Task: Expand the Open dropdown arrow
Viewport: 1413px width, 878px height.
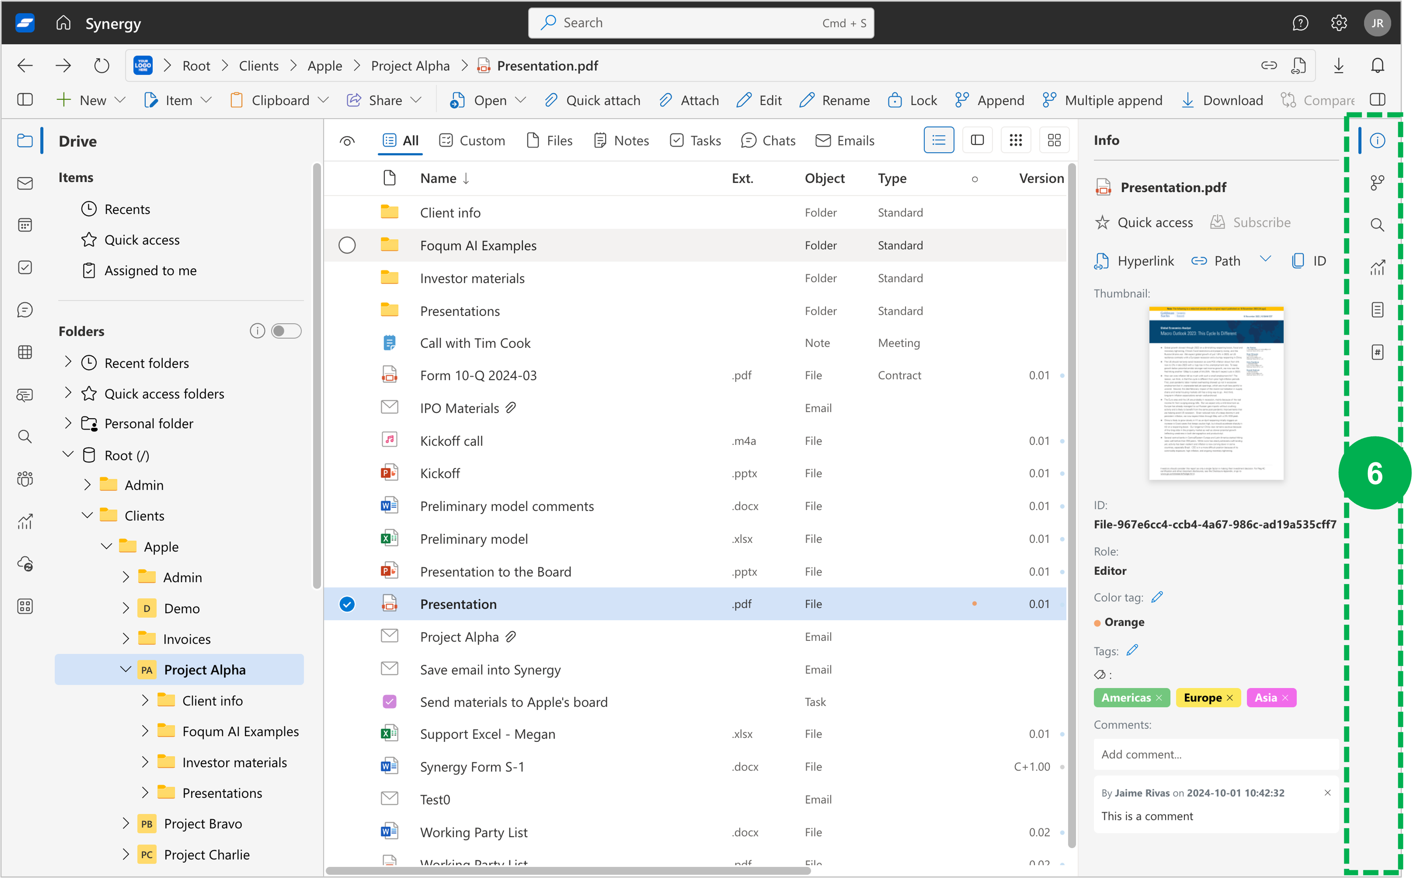Action: coord(521,101)
